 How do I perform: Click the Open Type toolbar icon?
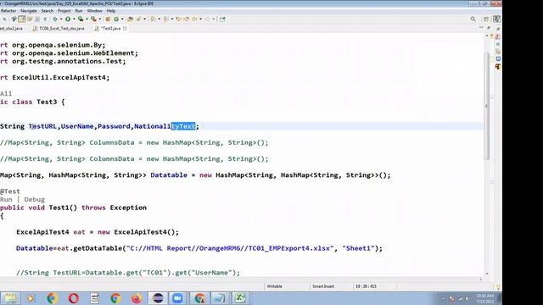(130, 19)
